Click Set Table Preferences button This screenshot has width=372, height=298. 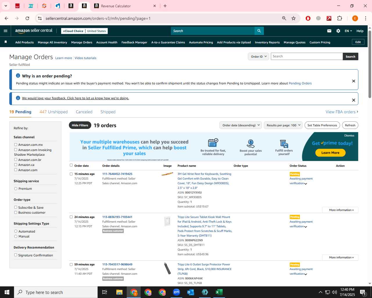[322, 125]
